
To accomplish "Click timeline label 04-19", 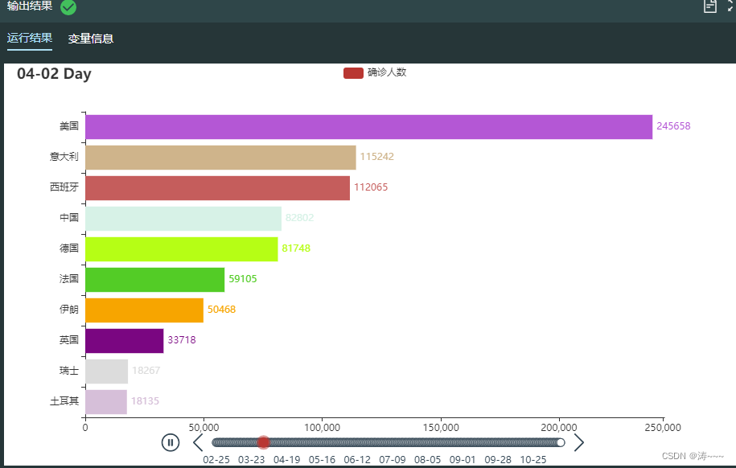I will pyautogui.click(x=287, y=459).
